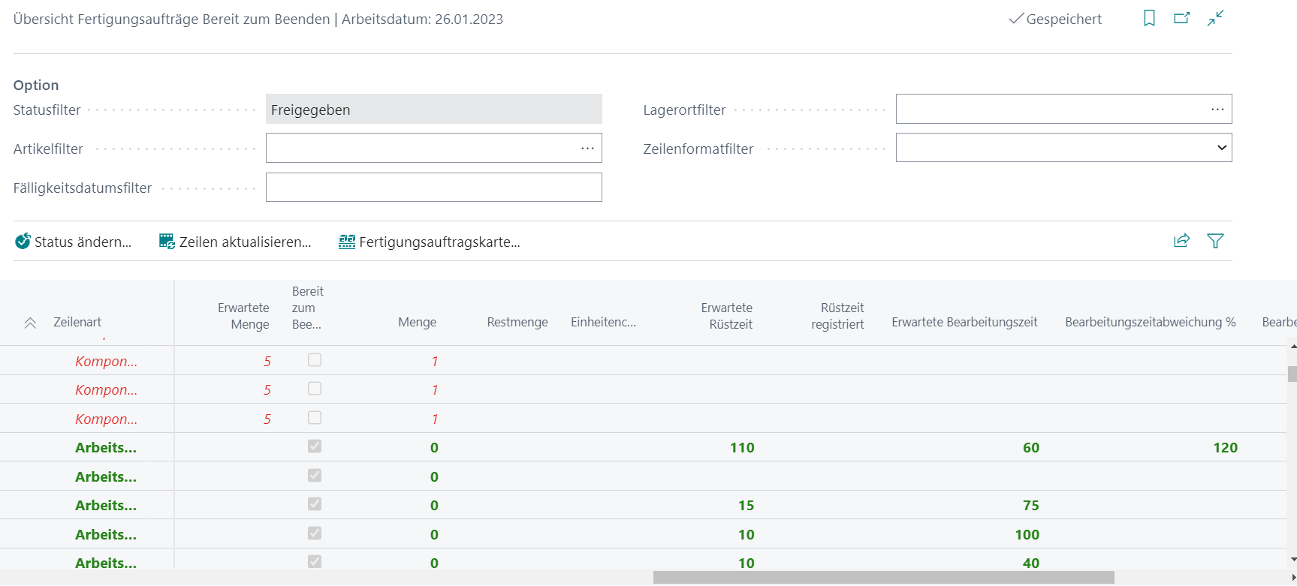Click the Menge column header
Viewport: 1297px width, 586px height.
(x=417, y=322)
